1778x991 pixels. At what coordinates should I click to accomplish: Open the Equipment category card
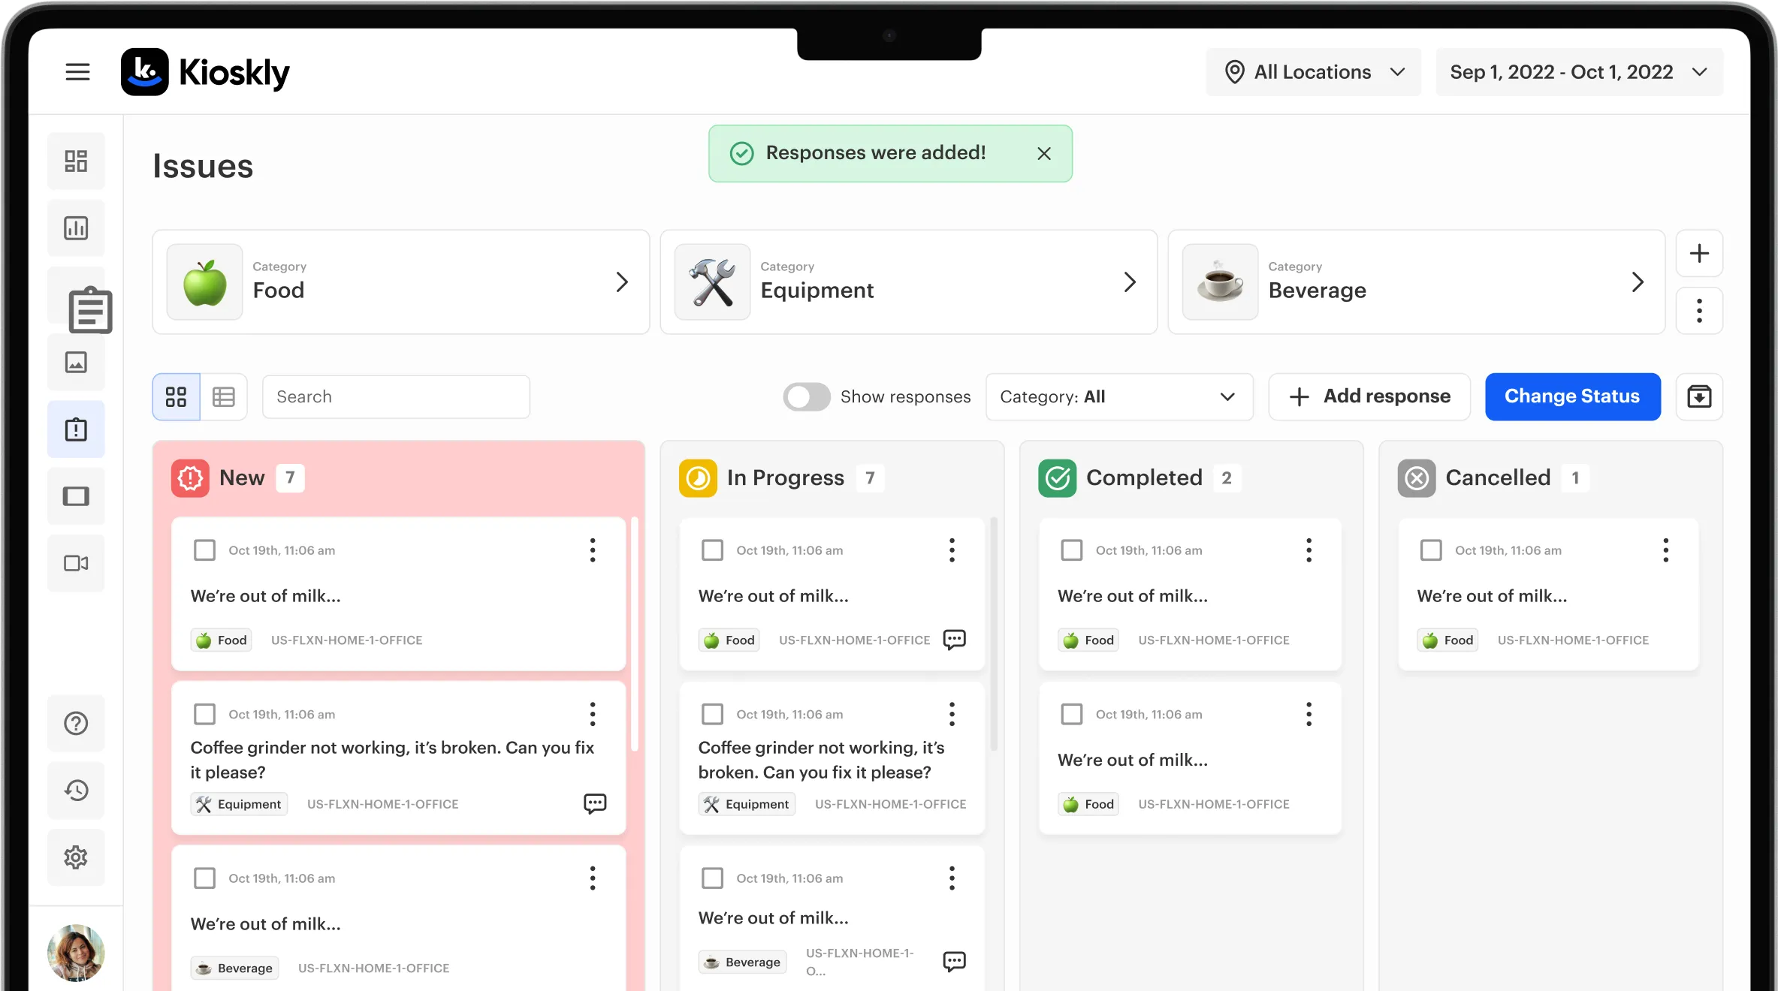click(908, 282)
